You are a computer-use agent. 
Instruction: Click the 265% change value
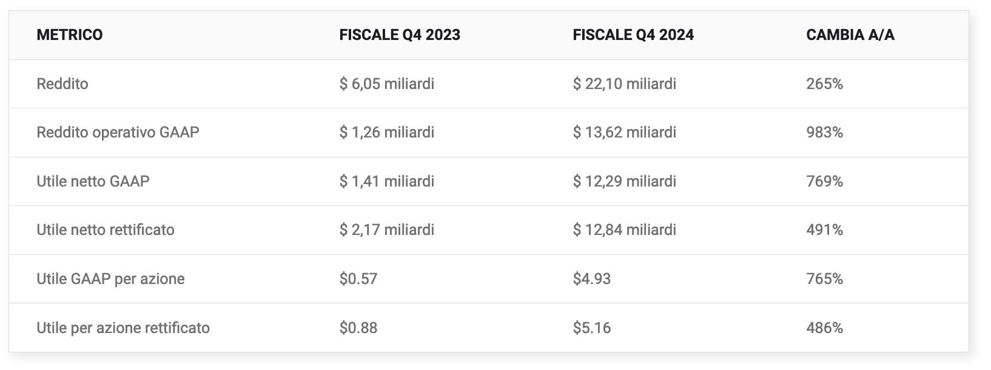(x=825, y=84)
